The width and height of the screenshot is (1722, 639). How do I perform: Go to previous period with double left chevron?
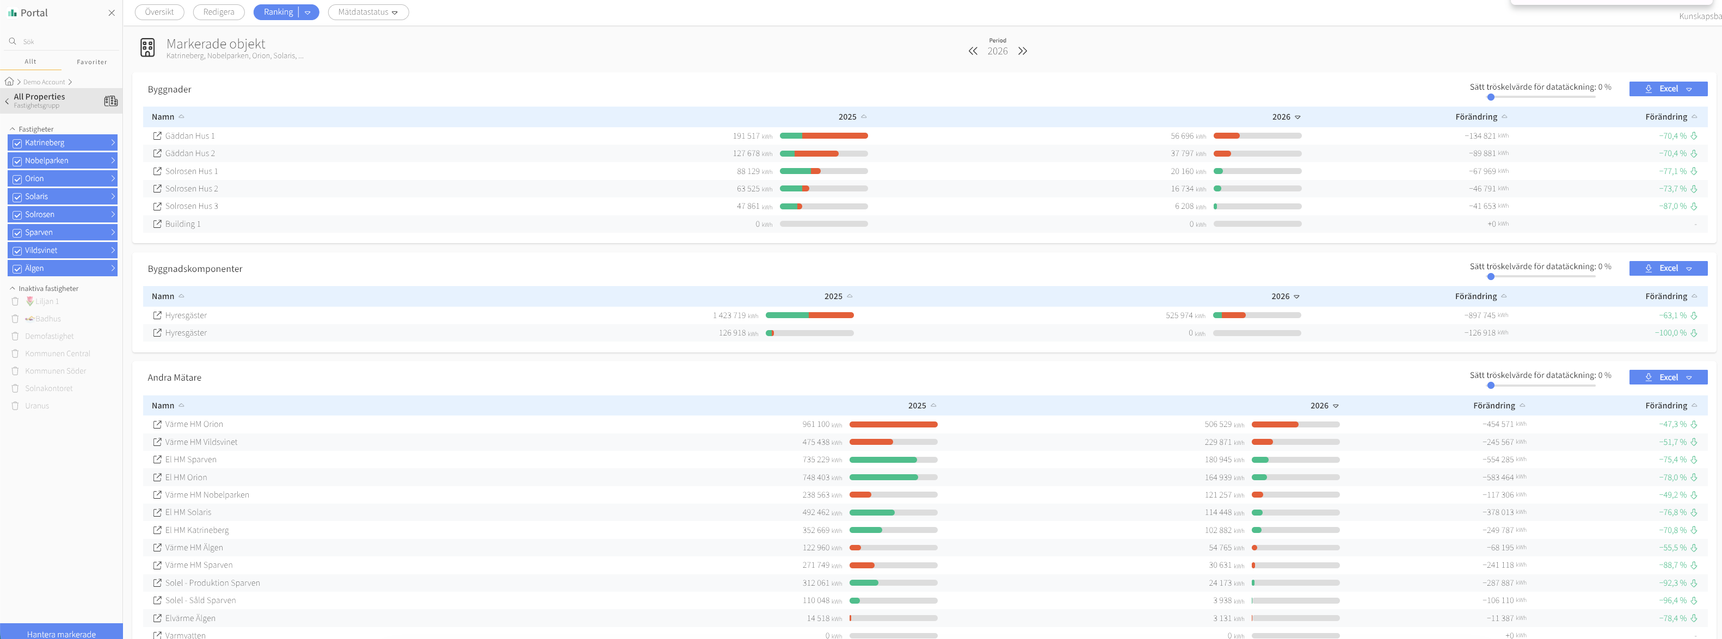973,52
